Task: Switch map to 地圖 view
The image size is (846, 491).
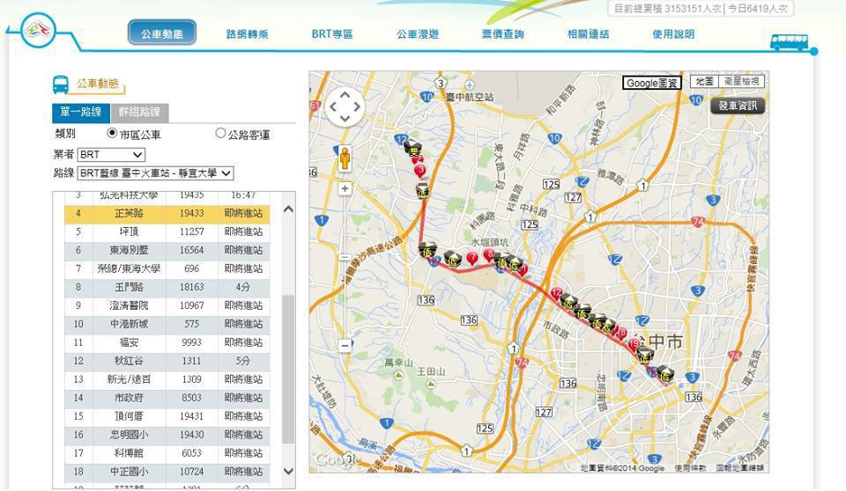Action: (x=704, y=81)
